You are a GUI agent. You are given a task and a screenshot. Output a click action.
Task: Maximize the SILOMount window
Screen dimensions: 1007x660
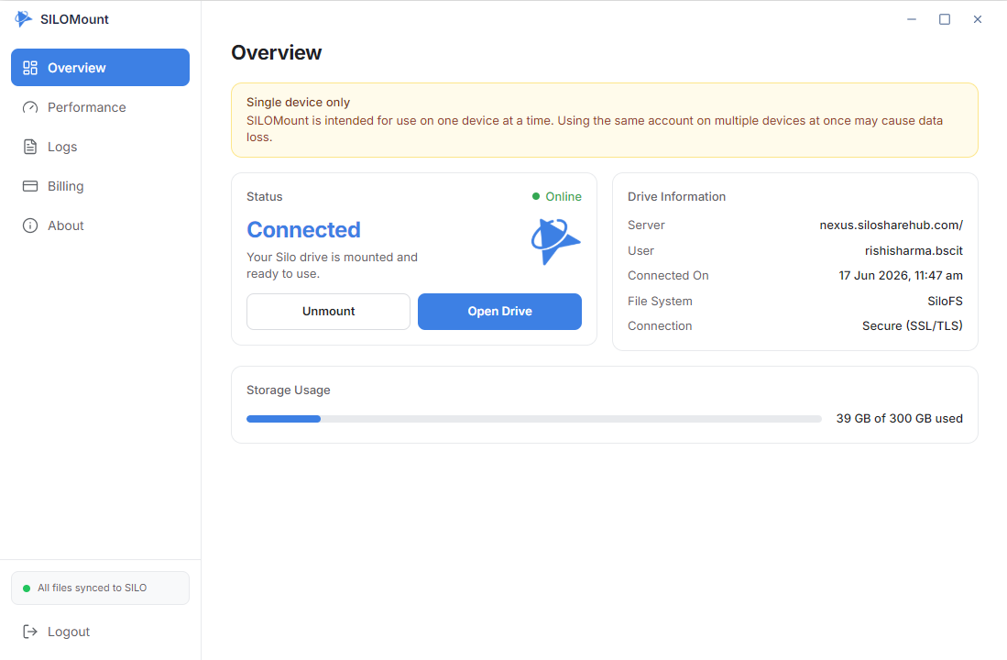pyautogui.click(x=944, y=19)
